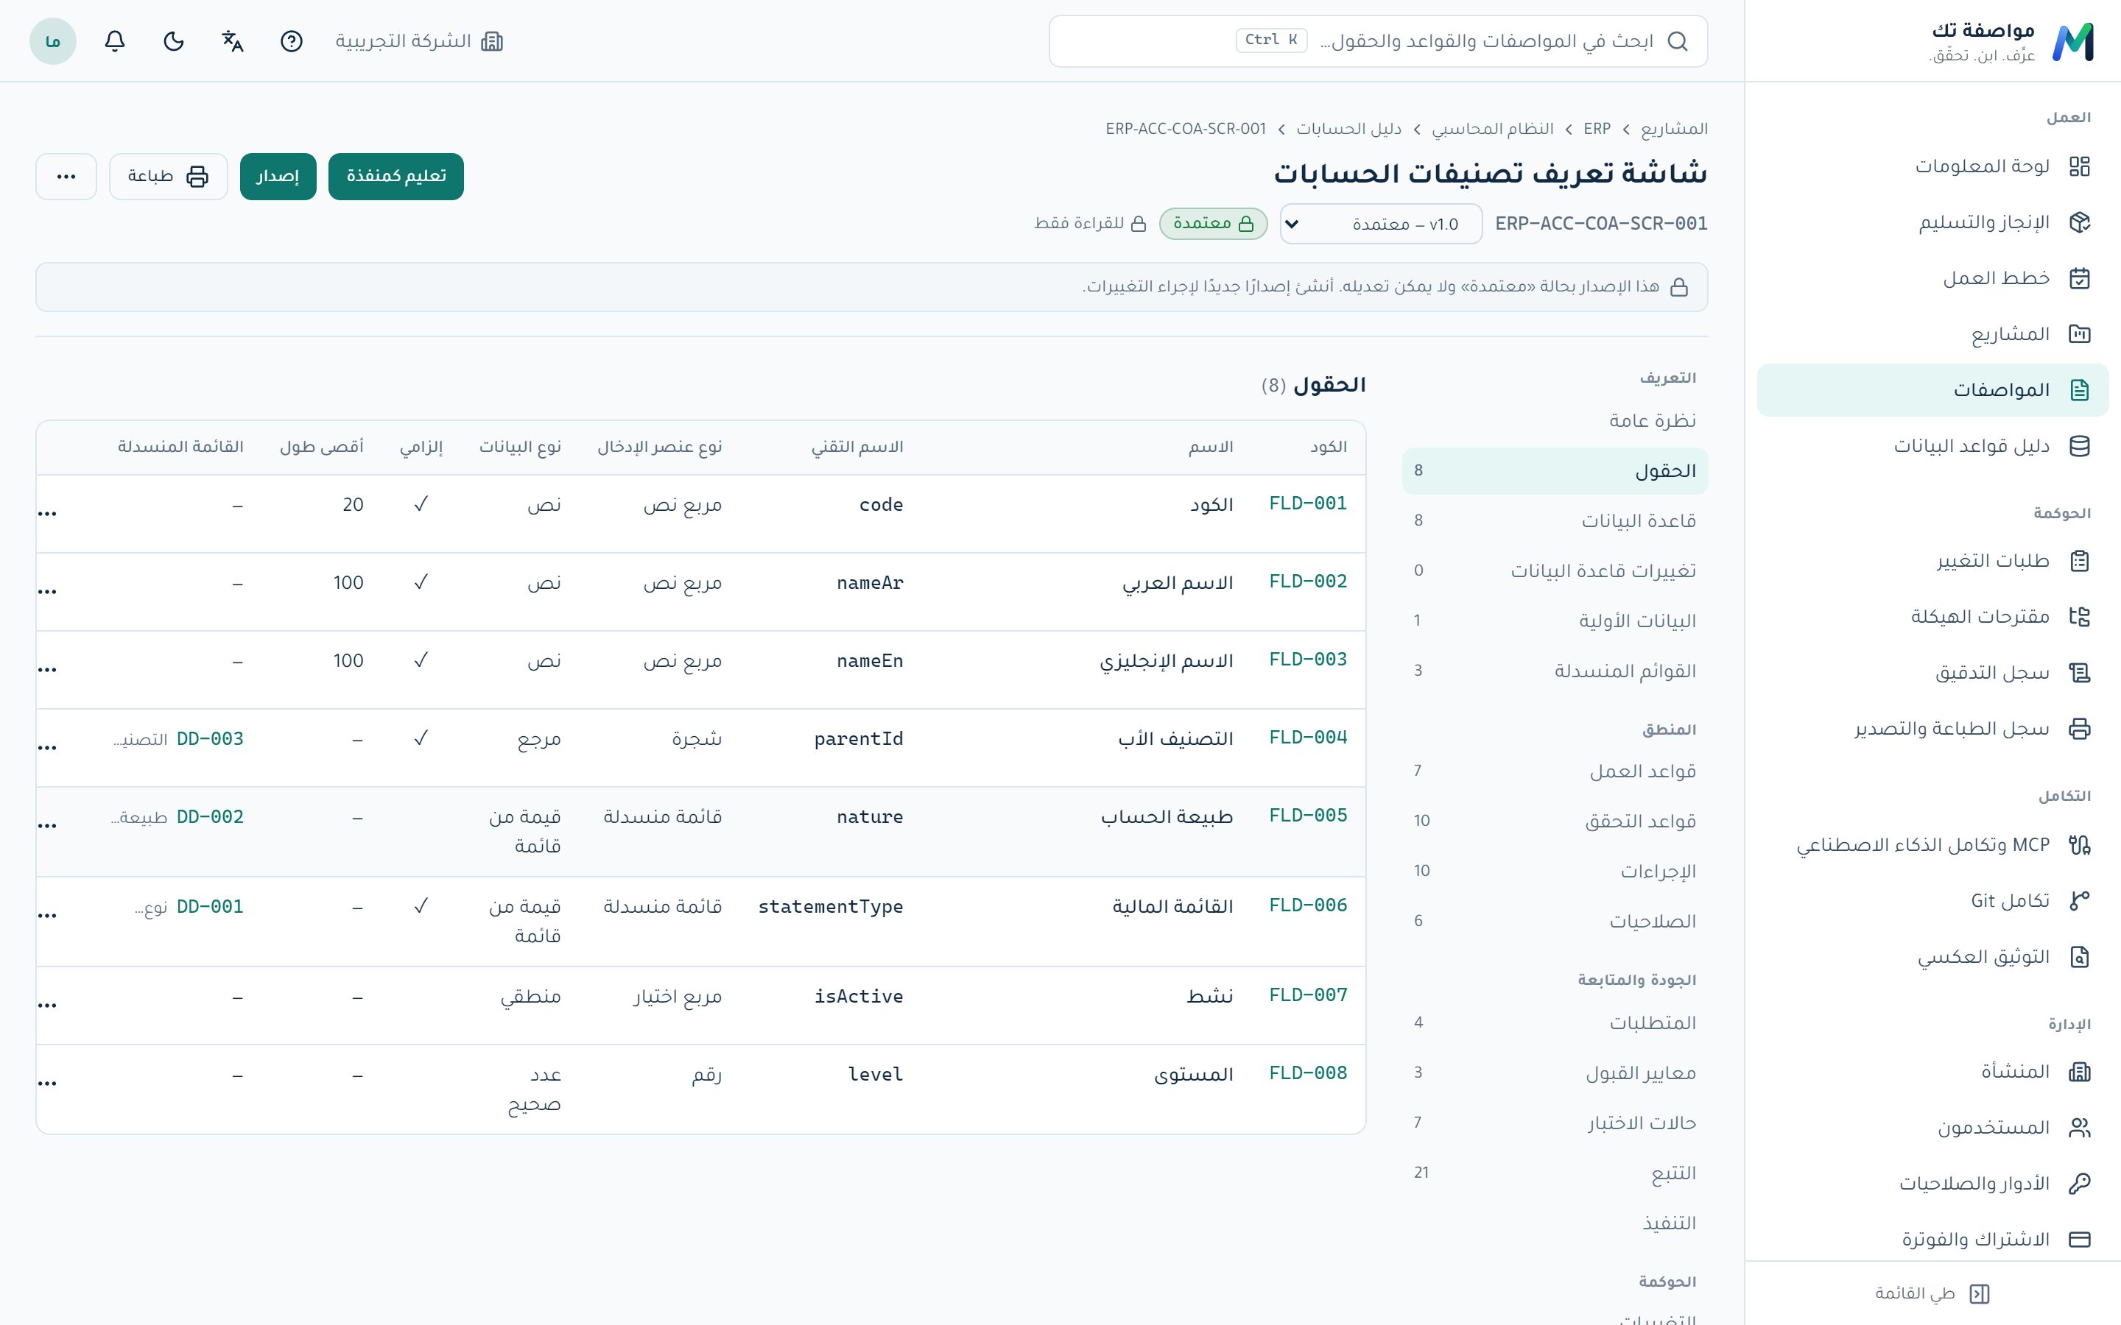The height and width of the screenshot is (1325, 2121).
Task: Open الأدوار والصلاحيات in sidebar
Action: coord(1932,1184)
